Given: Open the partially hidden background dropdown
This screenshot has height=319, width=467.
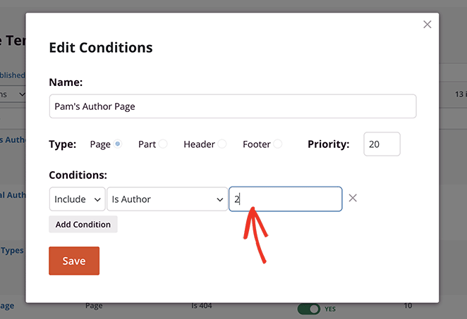Looking at the screenshot, I should [x=13, y=94].
